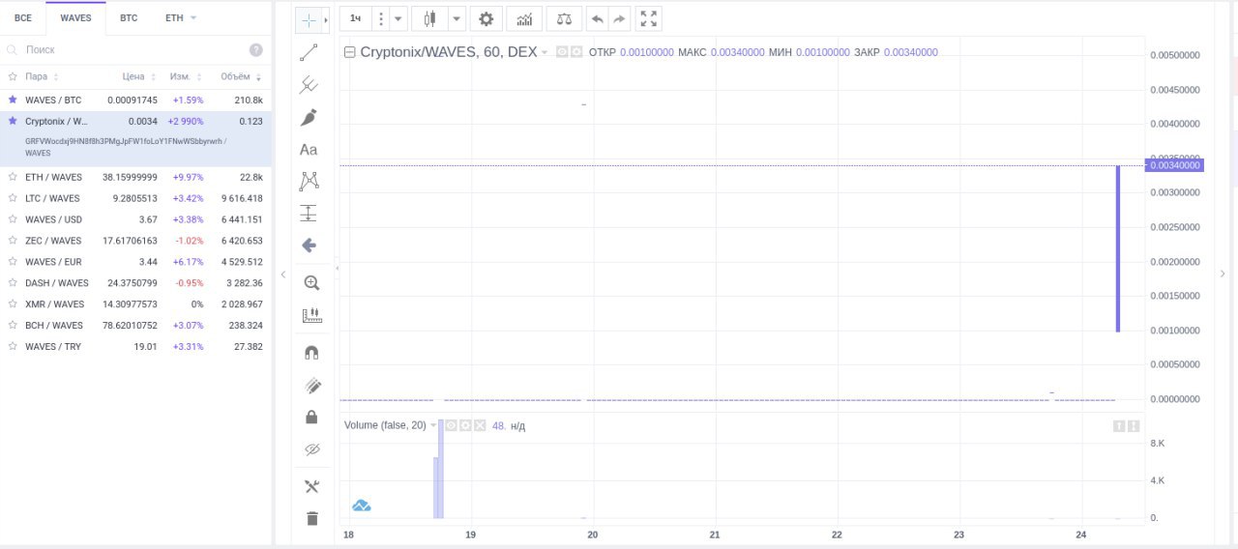The height and width of the screenshot is (549, 1238).
Task: Favorite ZEC / WAVES star
Action: click(x=13, y=241)
